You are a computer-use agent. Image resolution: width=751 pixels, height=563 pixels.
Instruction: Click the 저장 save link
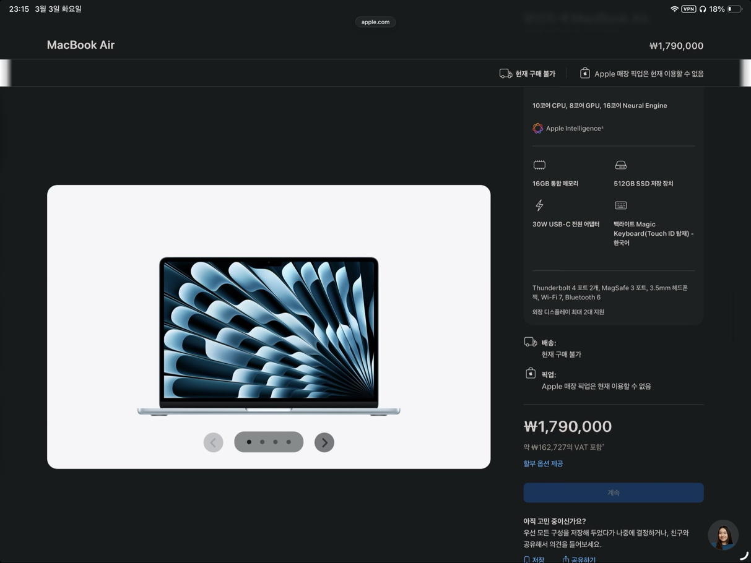[x=534, y=559]
